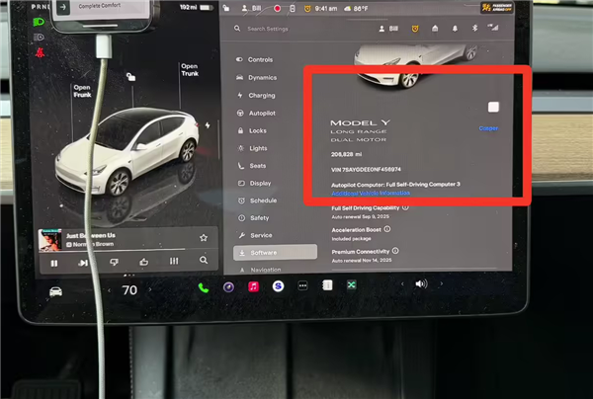
Task: Thumbs up the playing track
Action: point(144,261)
